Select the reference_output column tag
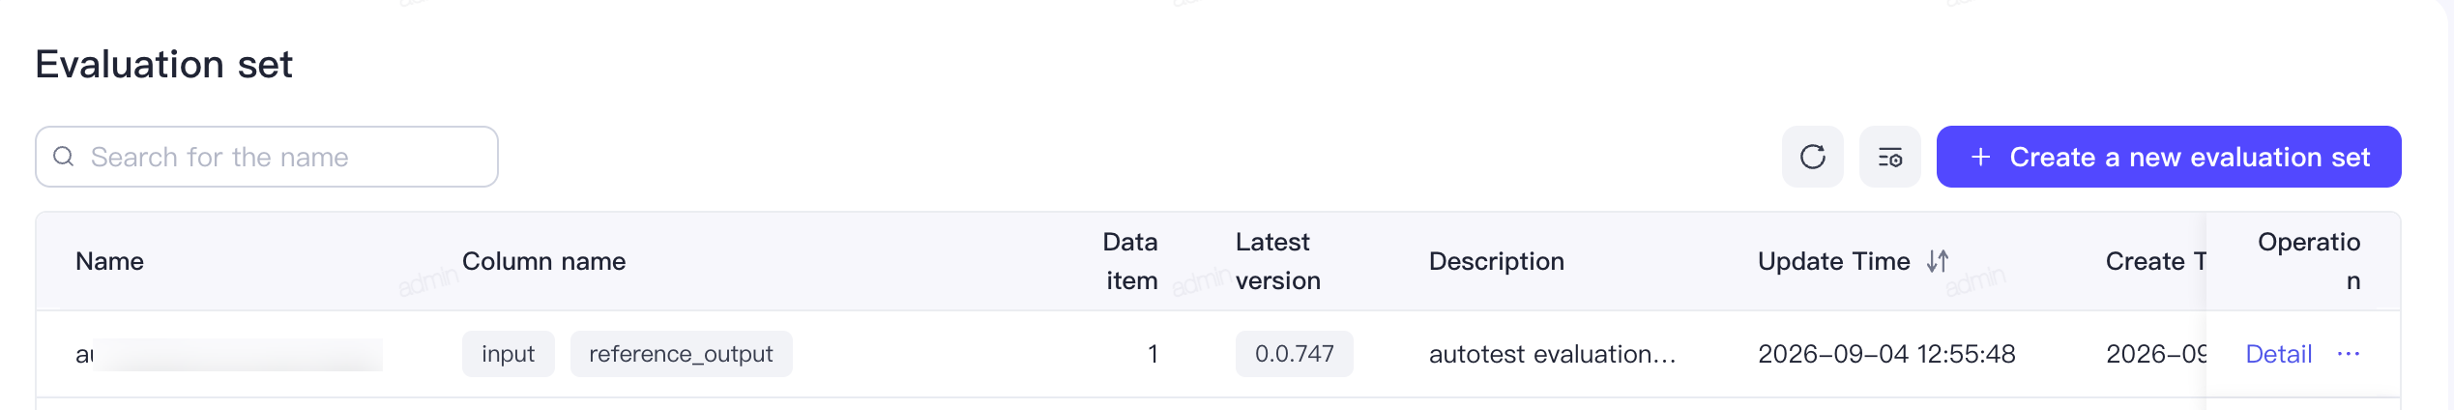 pos(681,354)
